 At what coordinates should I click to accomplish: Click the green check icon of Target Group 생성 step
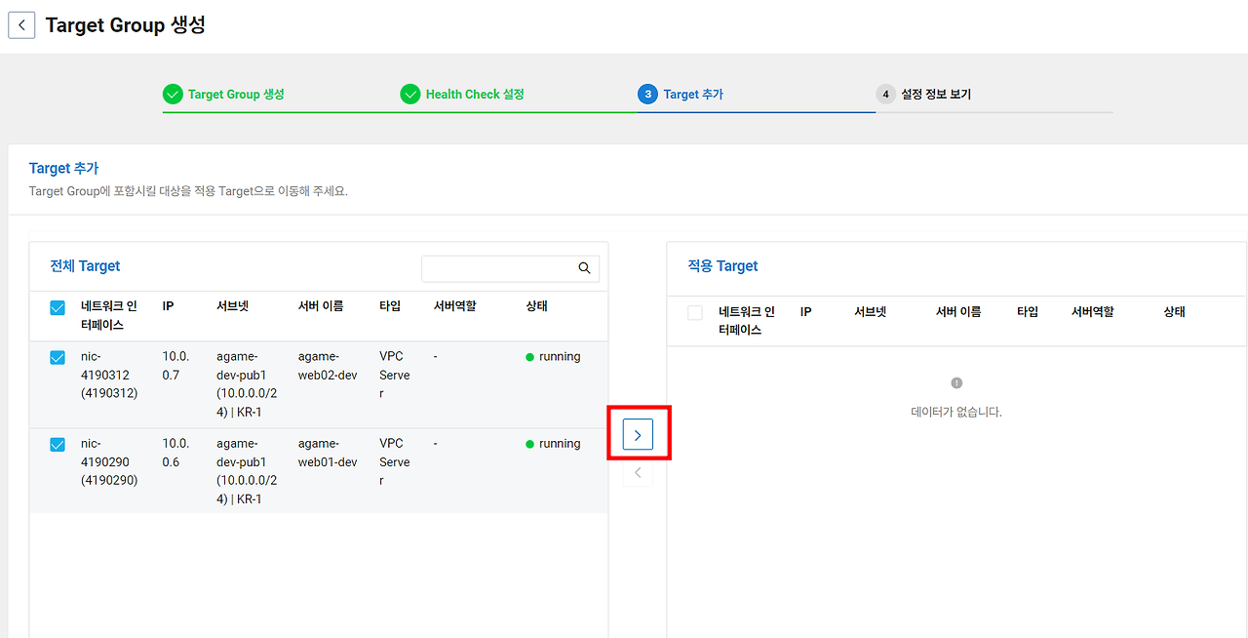pos(173,95)
